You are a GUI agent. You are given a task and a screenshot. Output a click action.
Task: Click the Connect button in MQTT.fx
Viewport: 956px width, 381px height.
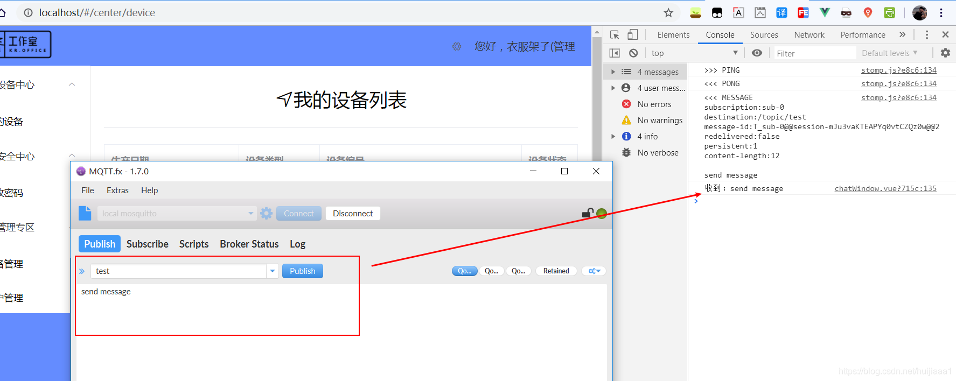pyautogui.click(x=299, y=214)
